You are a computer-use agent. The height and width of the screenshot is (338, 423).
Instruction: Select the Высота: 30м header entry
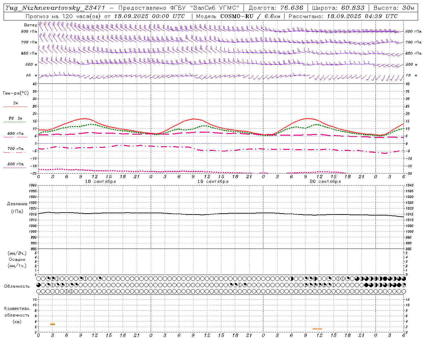coord(394,8)
